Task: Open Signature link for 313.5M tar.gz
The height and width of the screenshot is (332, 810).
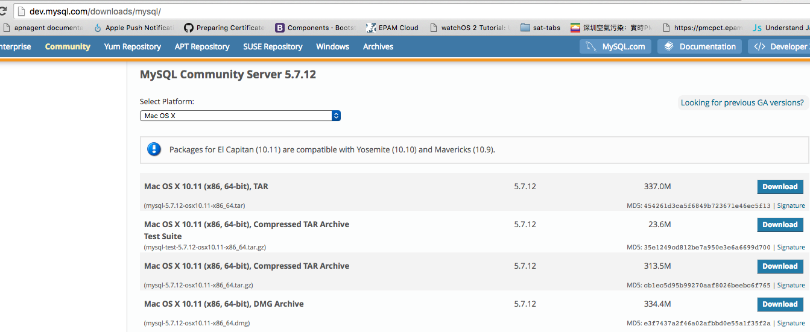Action: click(x=791, y=285)
